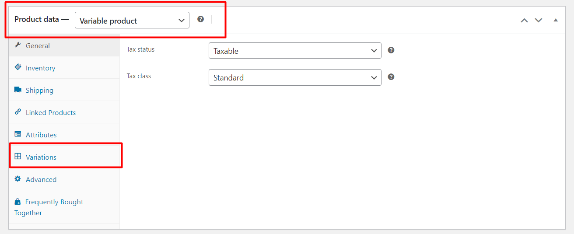The image size is (574, 234).
Task: Click the Advanced gear icon
Action: 18,179
